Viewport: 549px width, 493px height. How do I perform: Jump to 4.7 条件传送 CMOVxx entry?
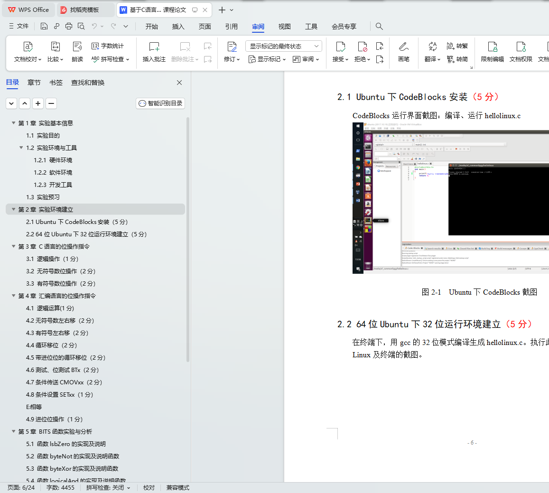(x=64, y=382)
